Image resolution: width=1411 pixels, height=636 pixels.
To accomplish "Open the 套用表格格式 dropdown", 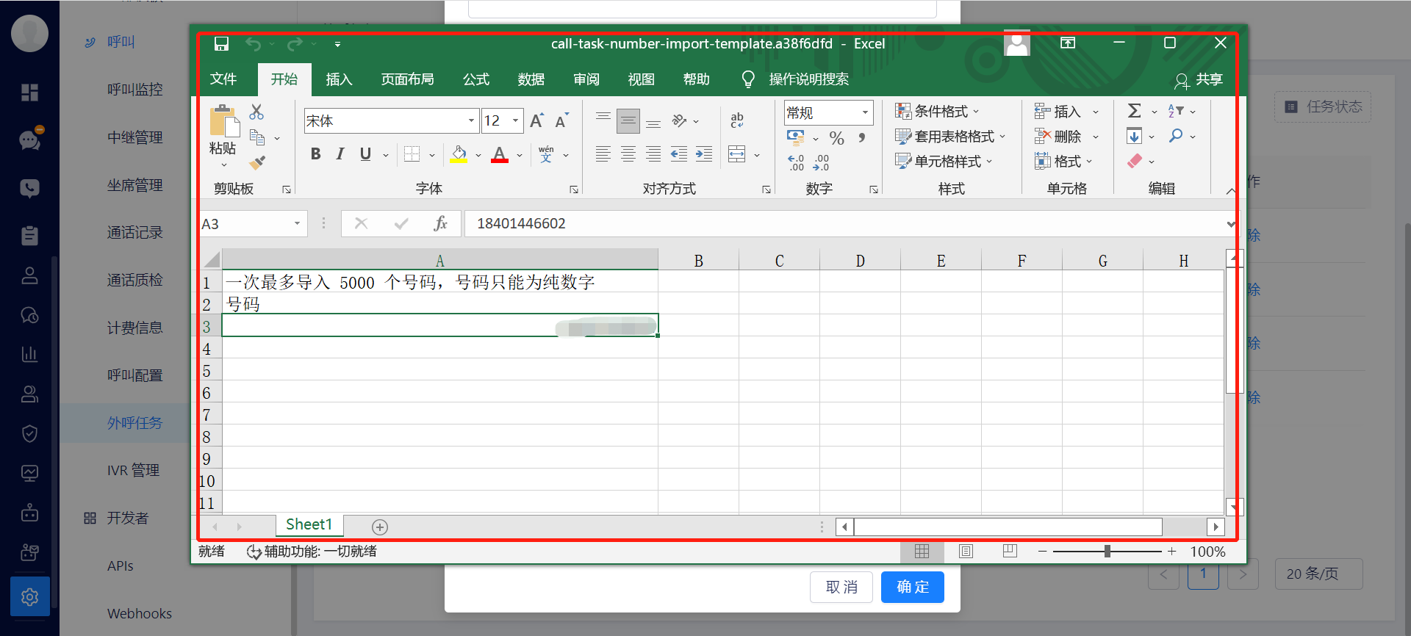I will [950, 137].
